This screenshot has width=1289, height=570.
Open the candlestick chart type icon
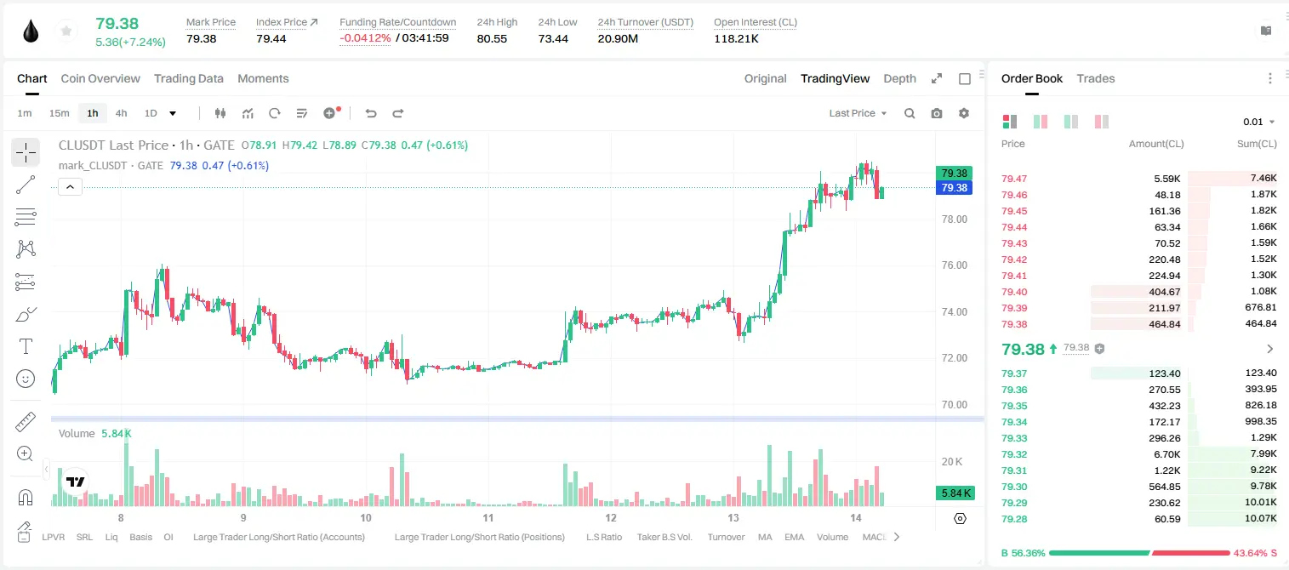click(x=220, y=113)
